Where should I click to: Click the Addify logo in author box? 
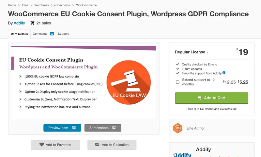[x=182, y=155]
